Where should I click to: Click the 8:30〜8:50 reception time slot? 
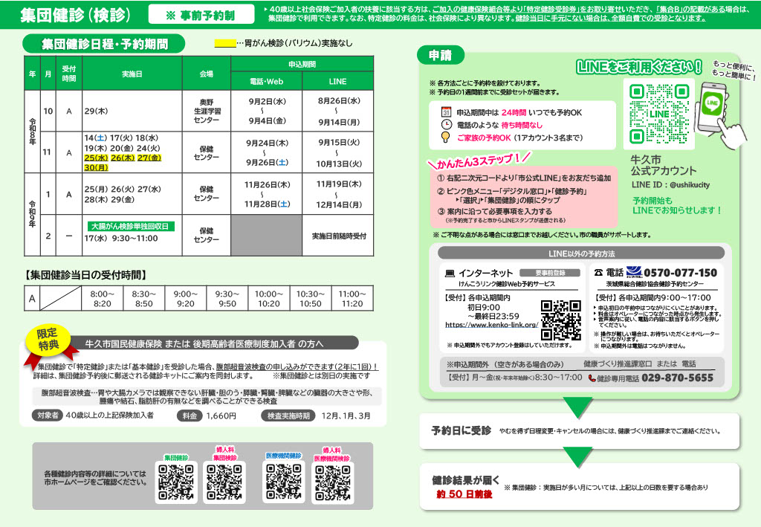143,299
